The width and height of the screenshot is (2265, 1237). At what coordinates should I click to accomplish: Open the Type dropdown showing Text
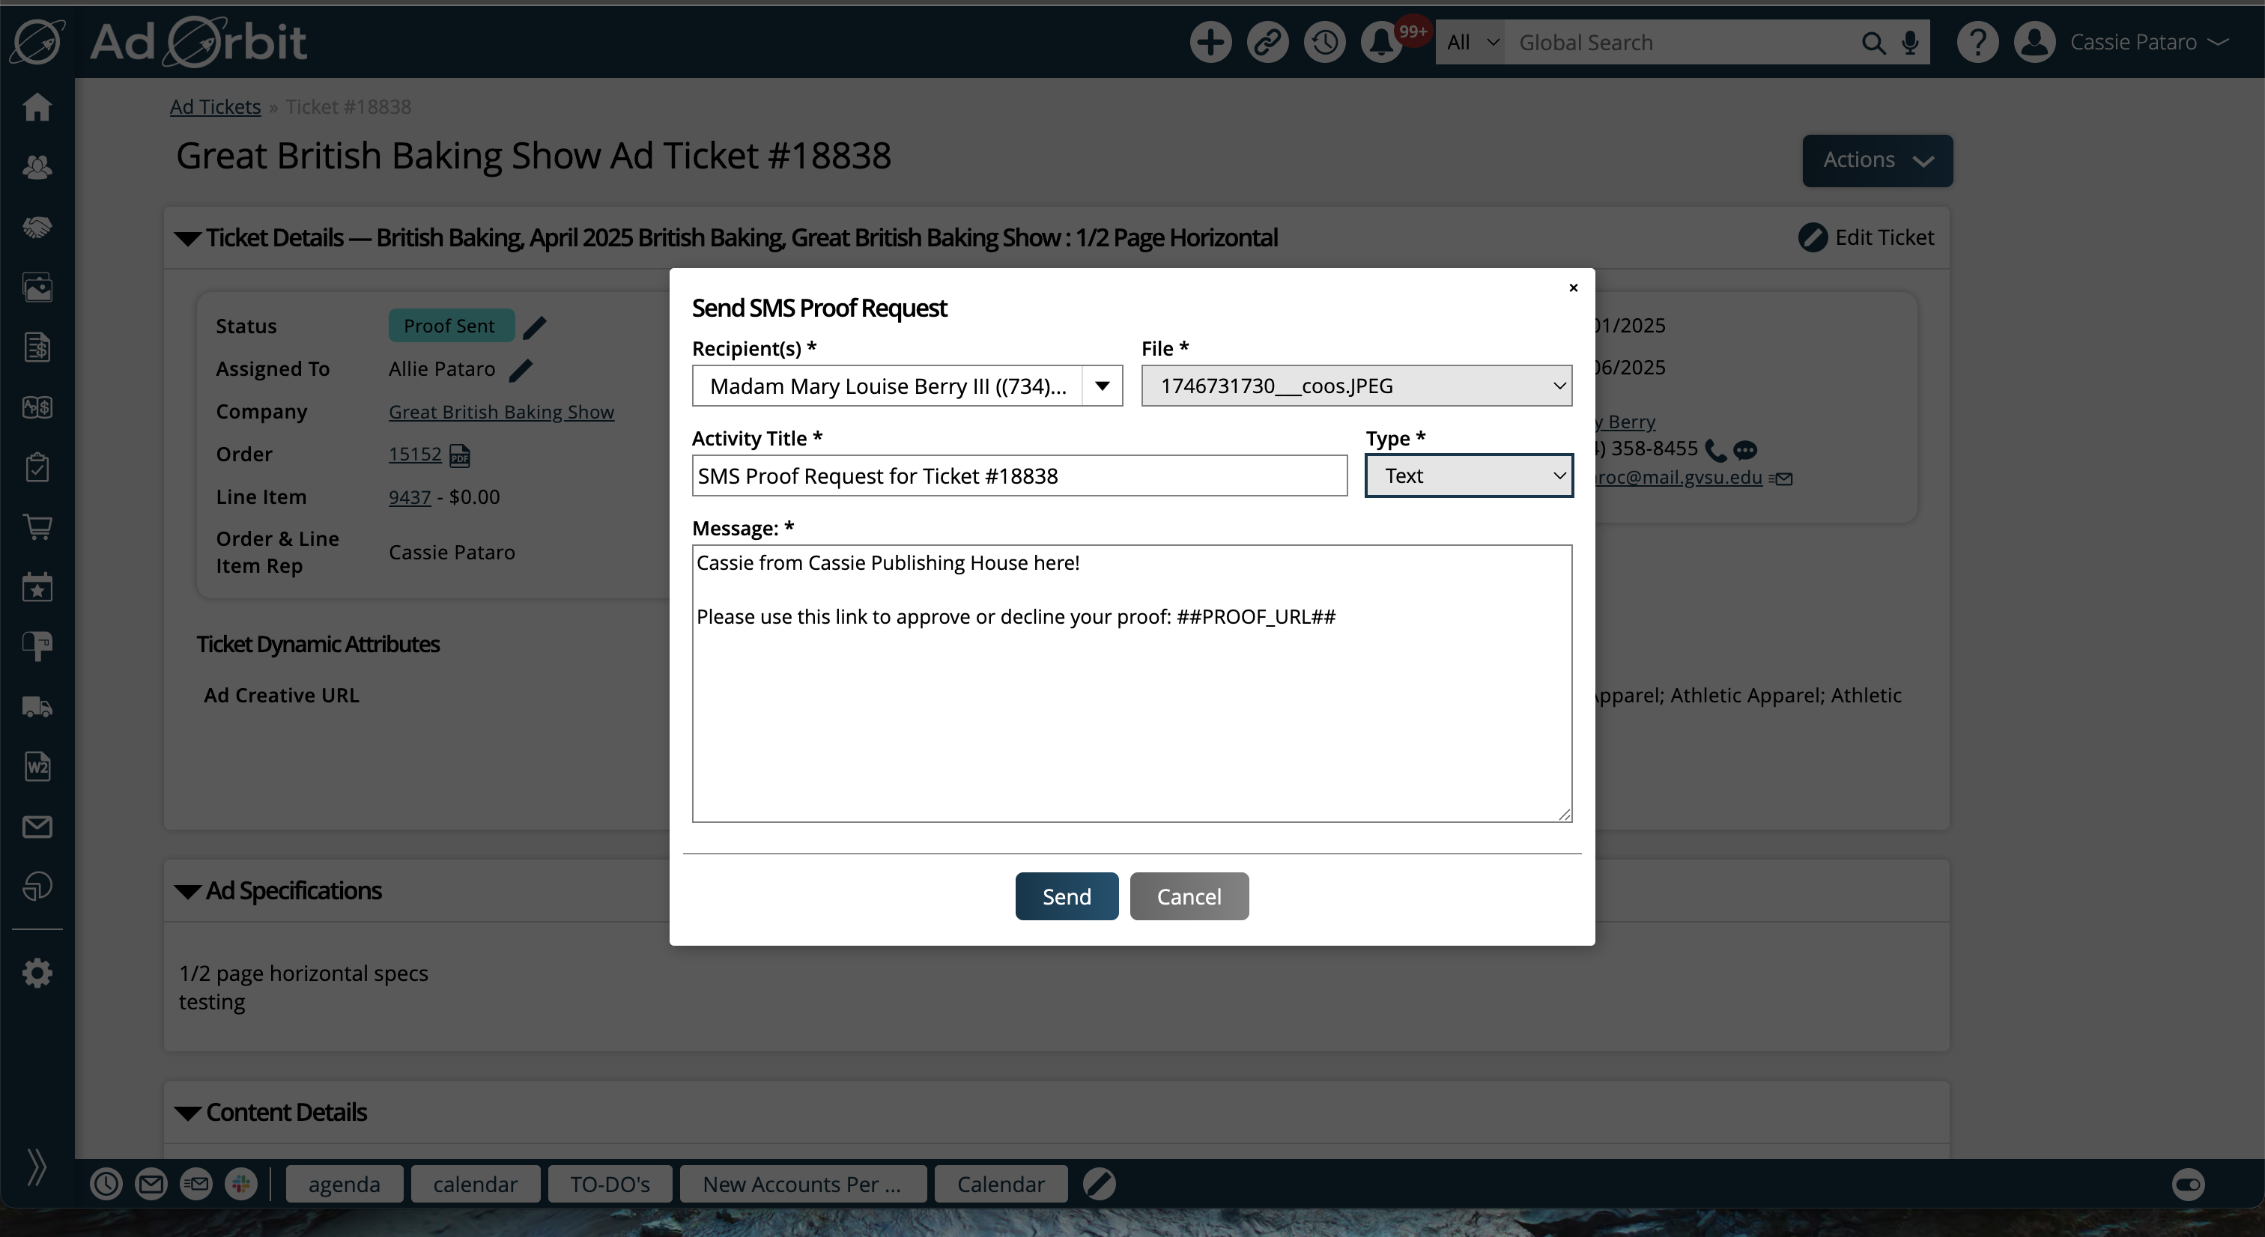click(x=1468, y=475)
